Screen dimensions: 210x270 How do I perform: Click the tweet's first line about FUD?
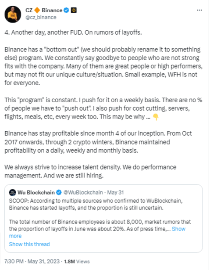(73, 32)
